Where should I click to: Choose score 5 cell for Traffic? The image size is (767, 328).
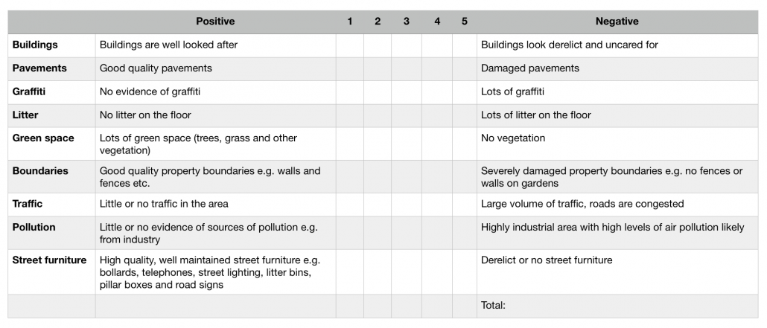[464, 204]
